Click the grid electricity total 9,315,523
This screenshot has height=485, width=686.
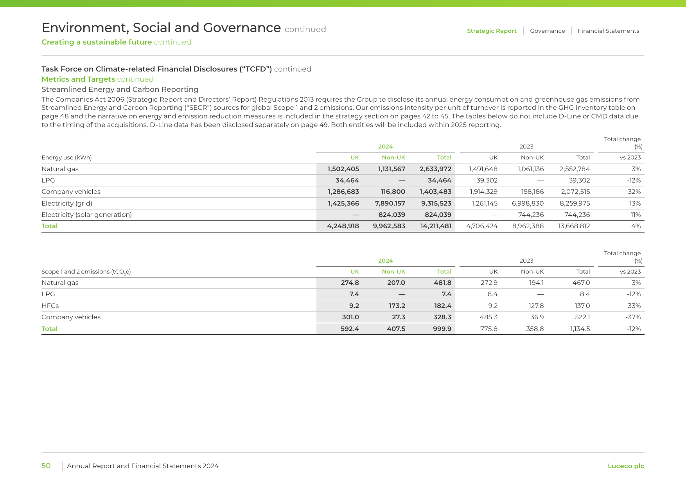coord(436,203)
